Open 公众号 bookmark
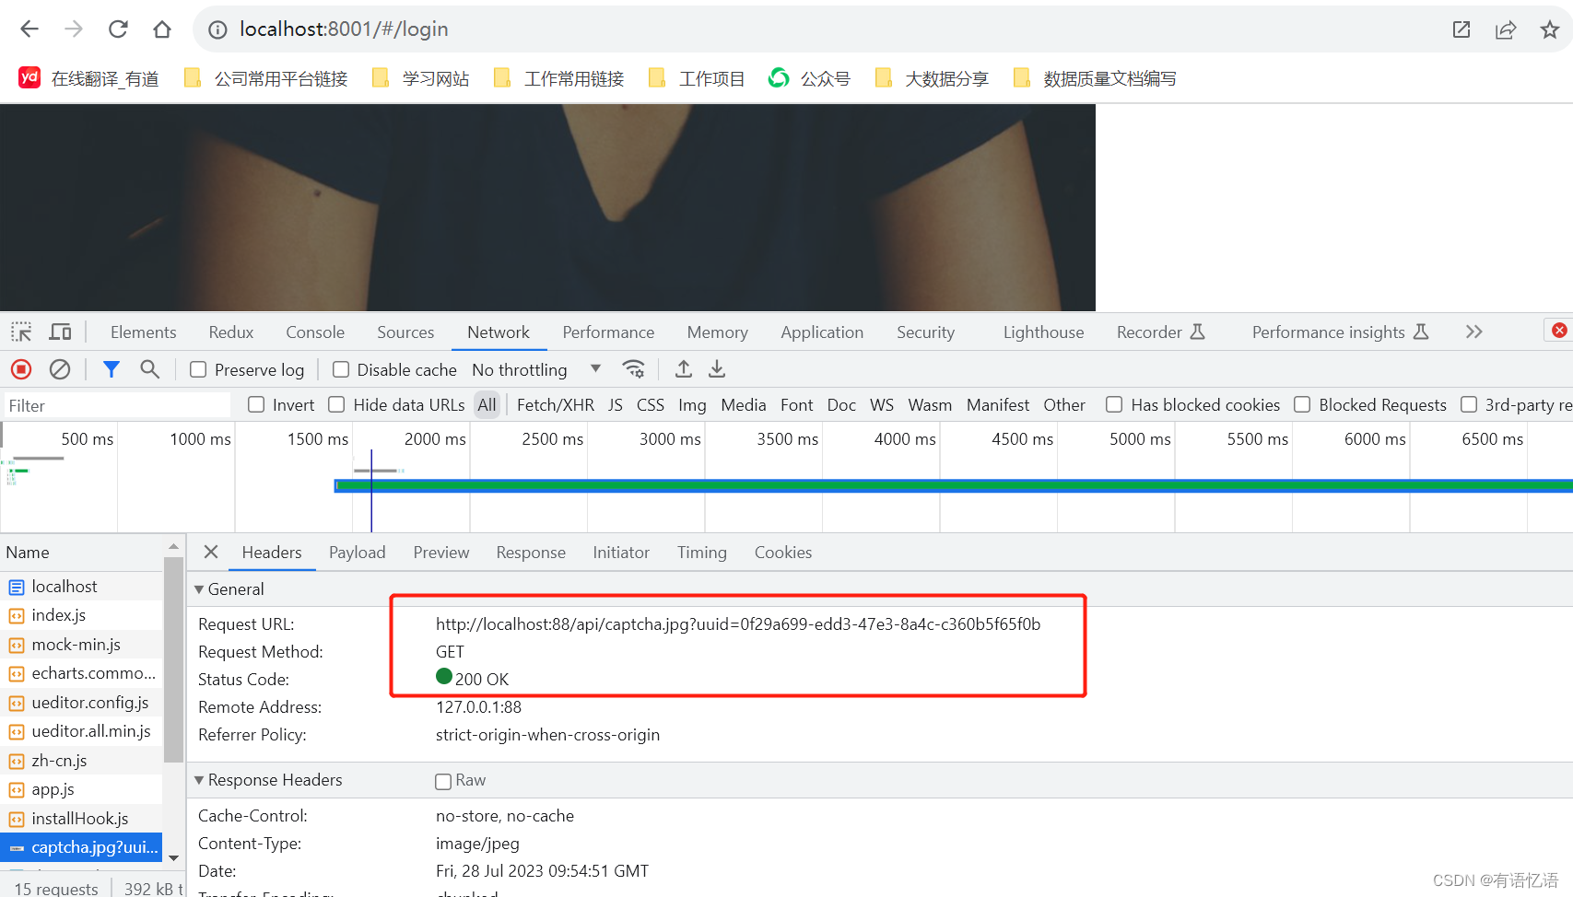This screenshot has width=1573, height=897. pos(810,78)
